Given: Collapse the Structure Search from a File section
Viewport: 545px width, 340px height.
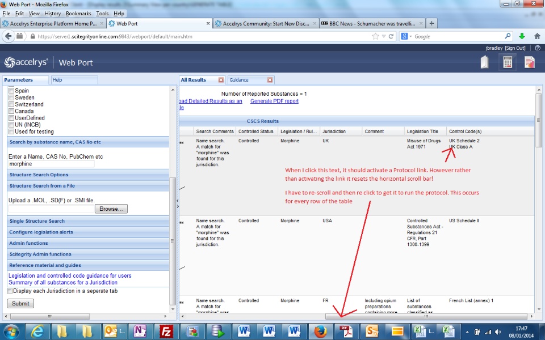Looking at the screenshot, I should point(88,186).
